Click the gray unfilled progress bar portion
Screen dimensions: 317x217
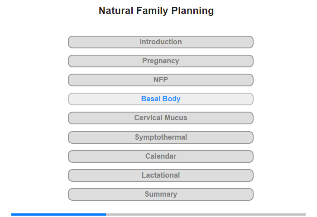click(x=206, y=214)
